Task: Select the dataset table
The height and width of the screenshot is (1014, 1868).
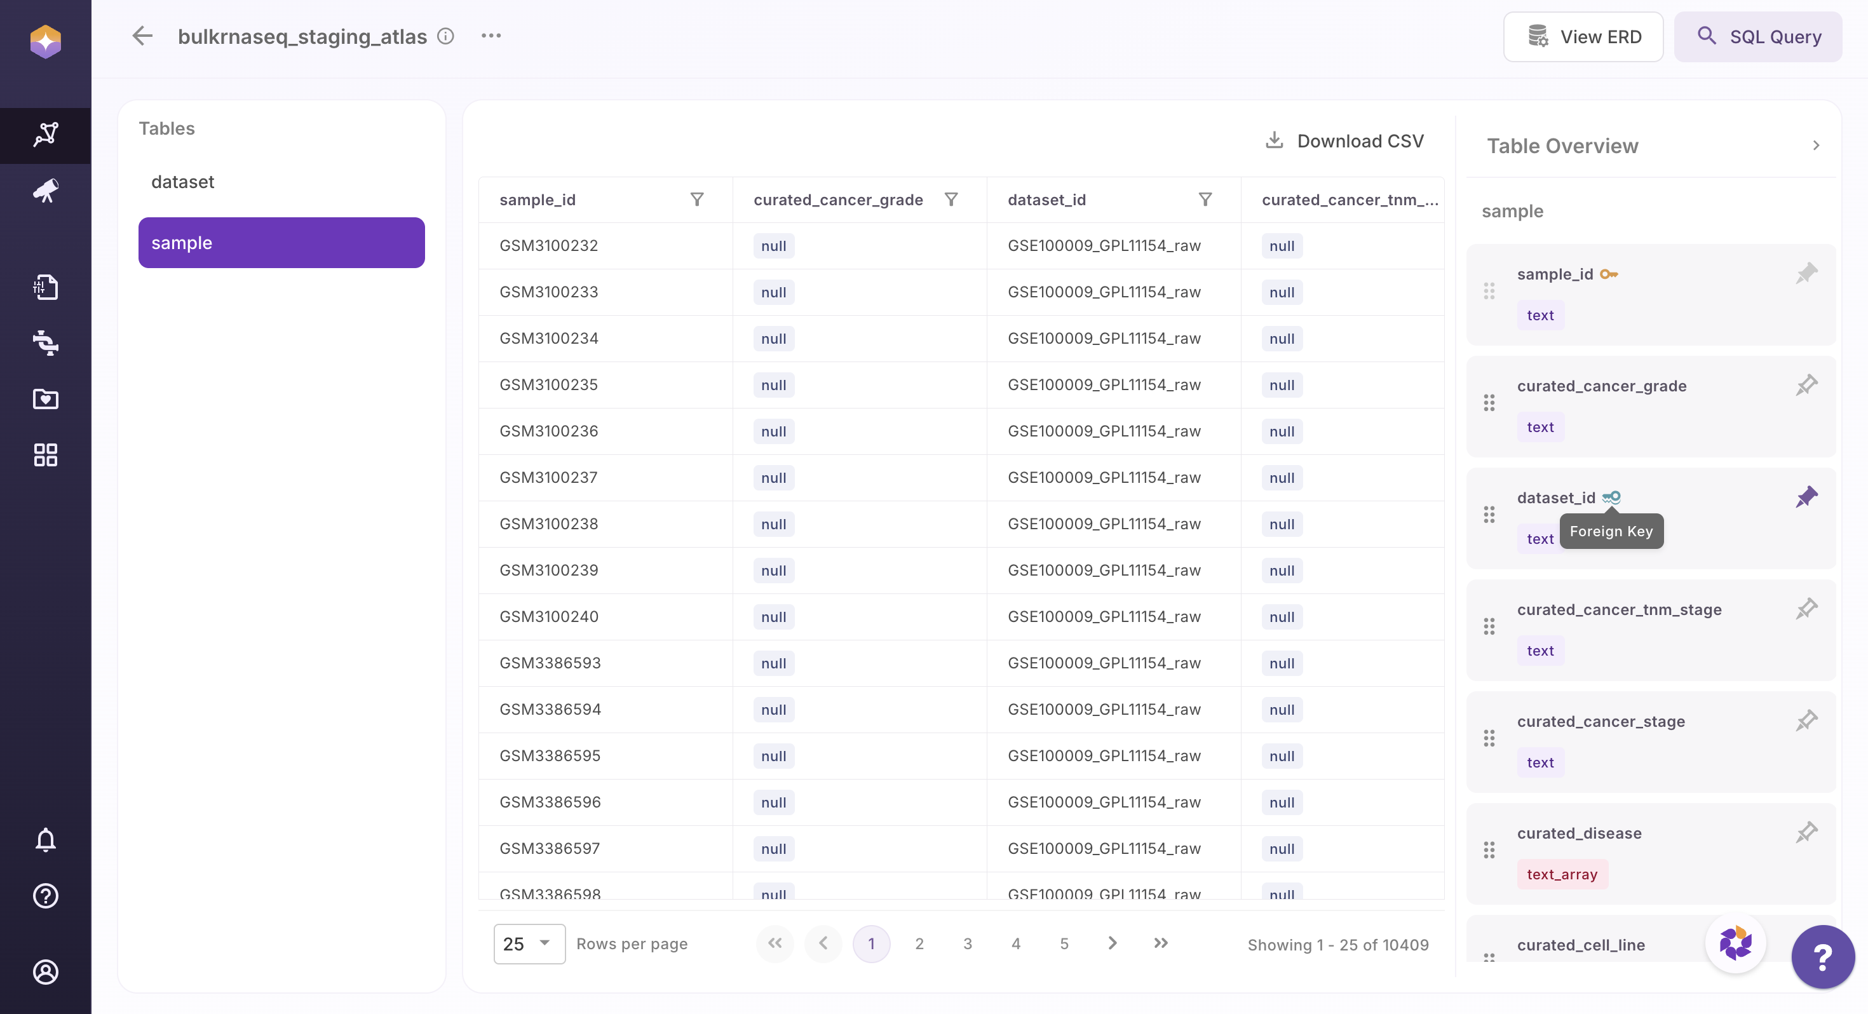Action: pos(183,181)
